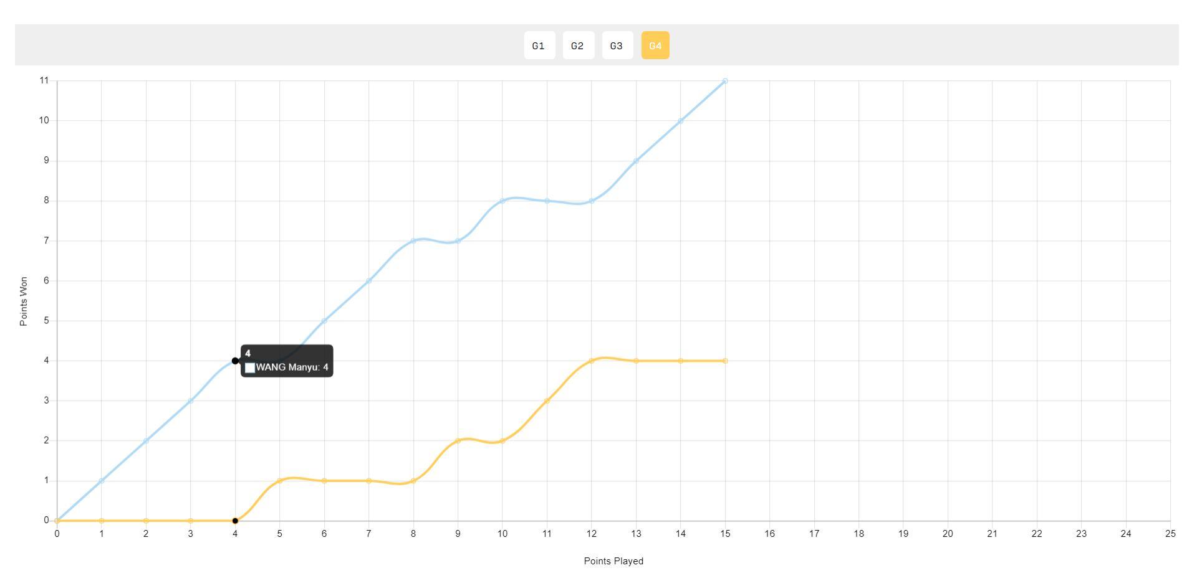Open the G3 game tab
The image size is (1192, 583).
tap(617, 45)
